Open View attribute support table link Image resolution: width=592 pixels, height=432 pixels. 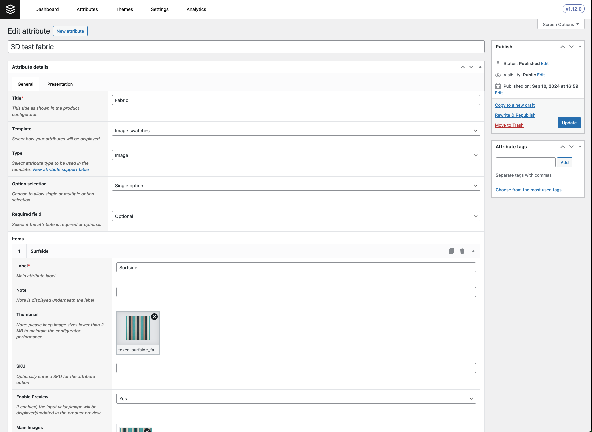click(x=60, y=169)
